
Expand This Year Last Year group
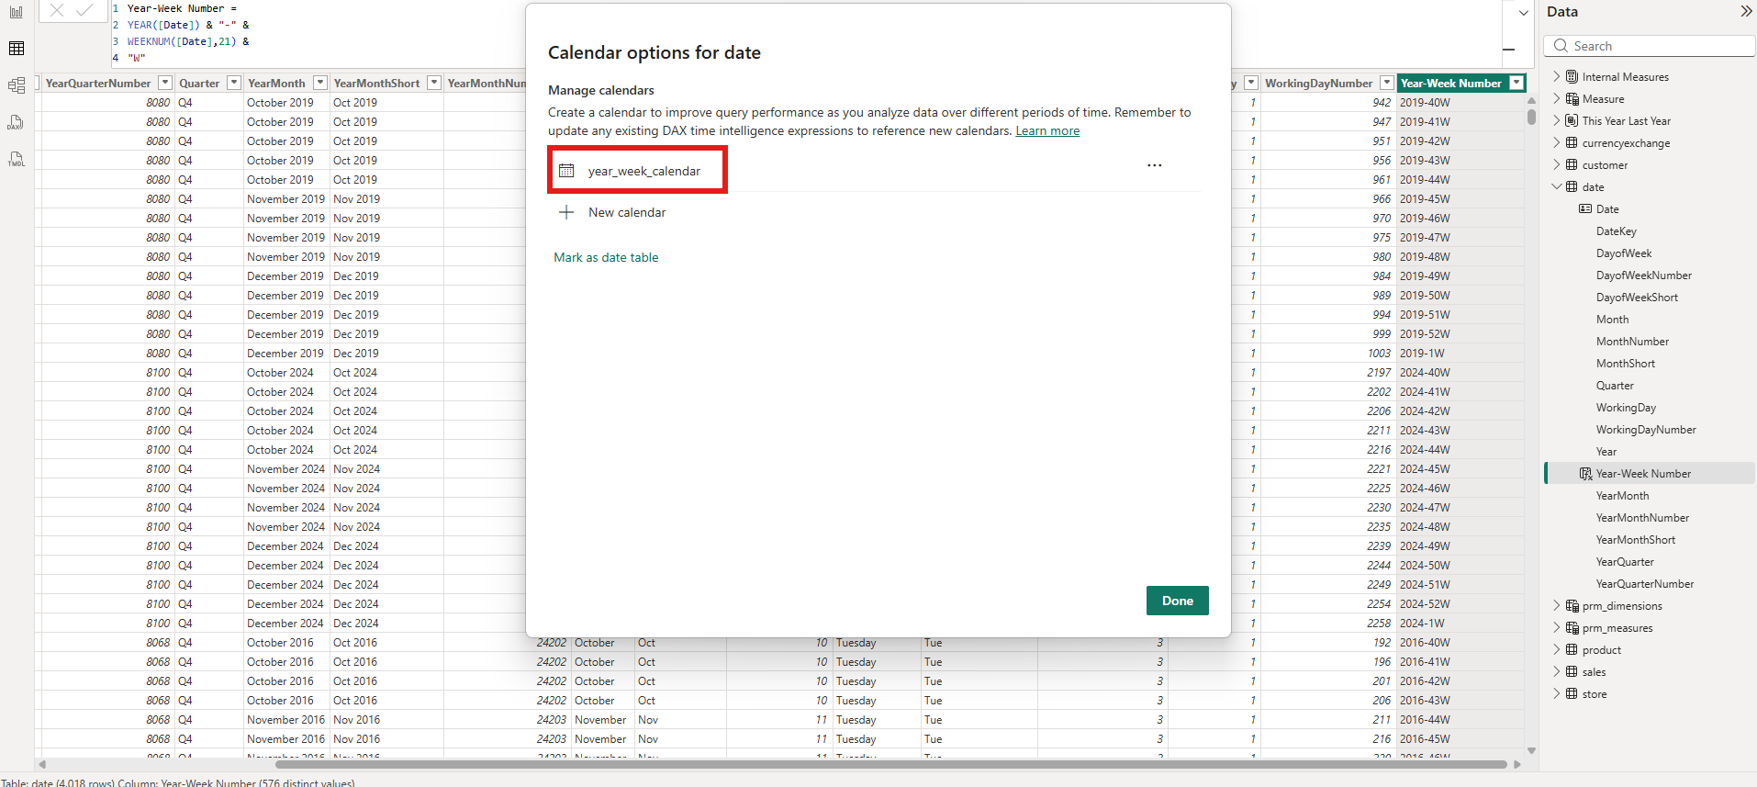(1557, 120)
